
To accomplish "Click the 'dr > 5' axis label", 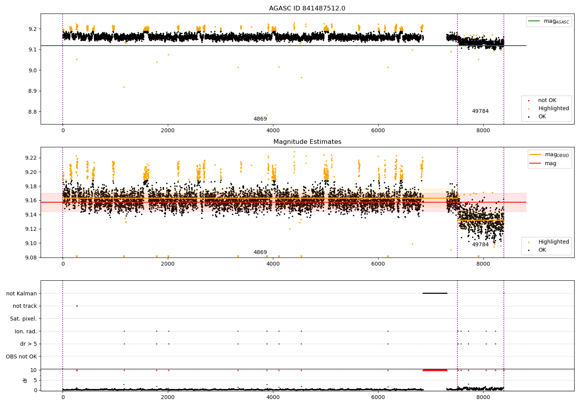I will (x=29, y=344).
